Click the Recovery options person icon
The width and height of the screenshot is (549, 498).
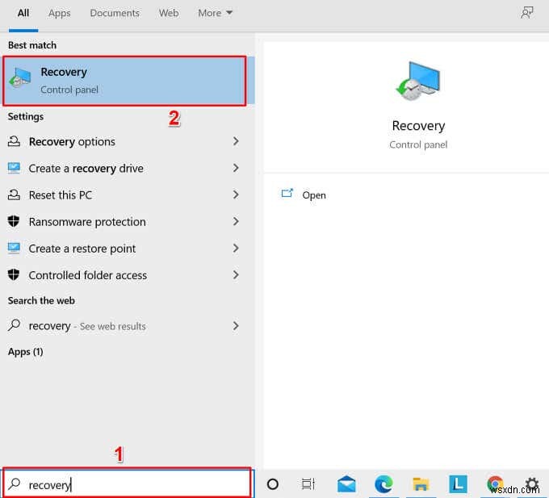coord(14,141)
